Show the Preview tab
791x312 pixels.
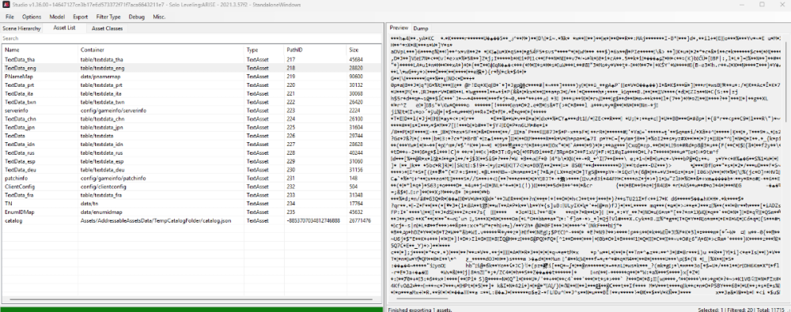(399, 28)
